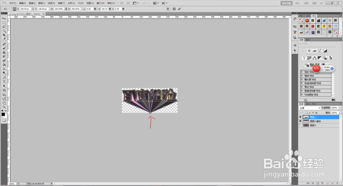Screen dimensions: 343x186
Task: Select the Paint Bucket tool
Action: point(4,65)
